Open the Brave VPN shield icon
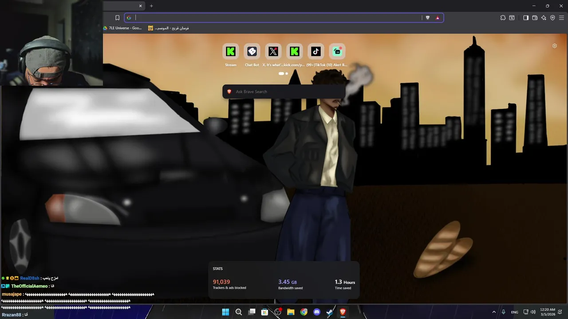Viewport: 568px width, 319px height. (552, 18)
